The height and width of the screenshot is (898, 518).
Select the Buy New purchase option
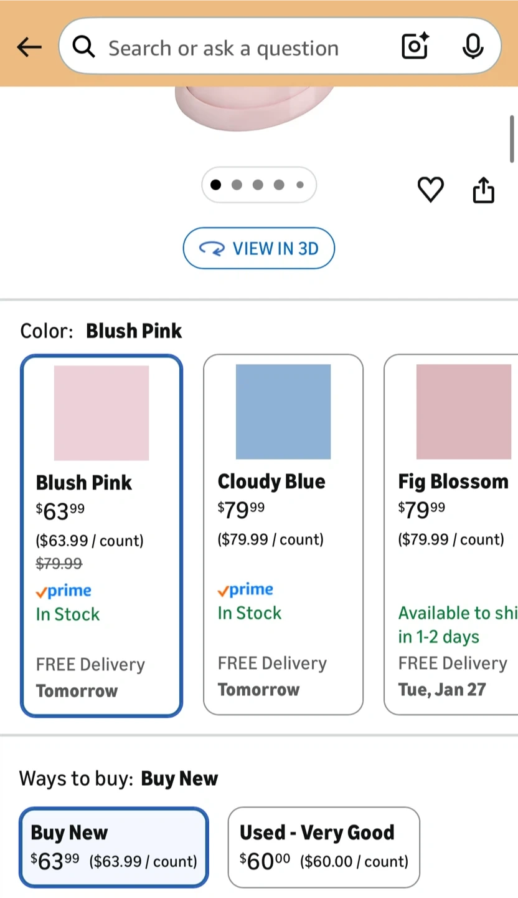114,847
